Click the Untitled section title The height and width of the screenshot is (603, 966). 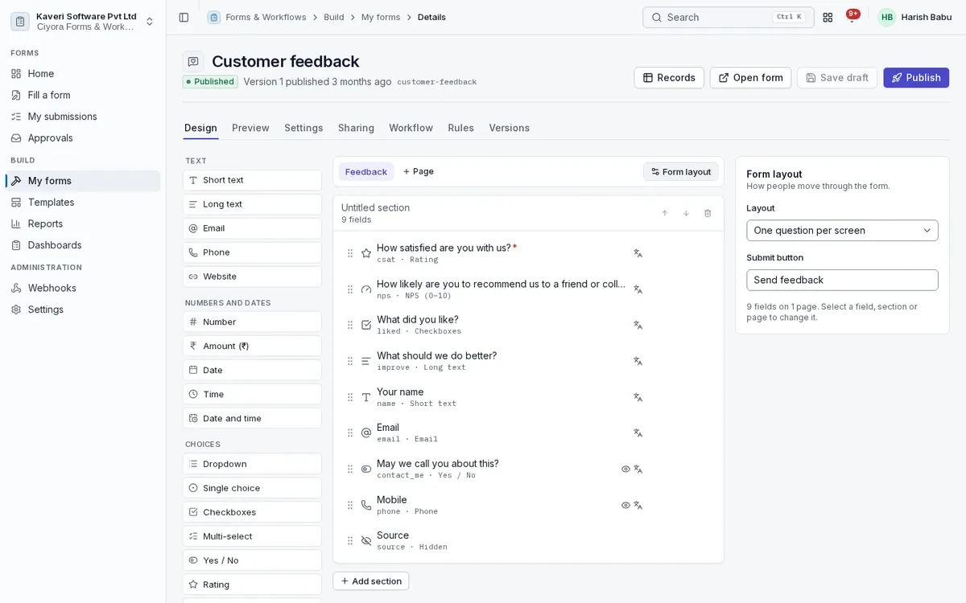click(x=375, y=207)
